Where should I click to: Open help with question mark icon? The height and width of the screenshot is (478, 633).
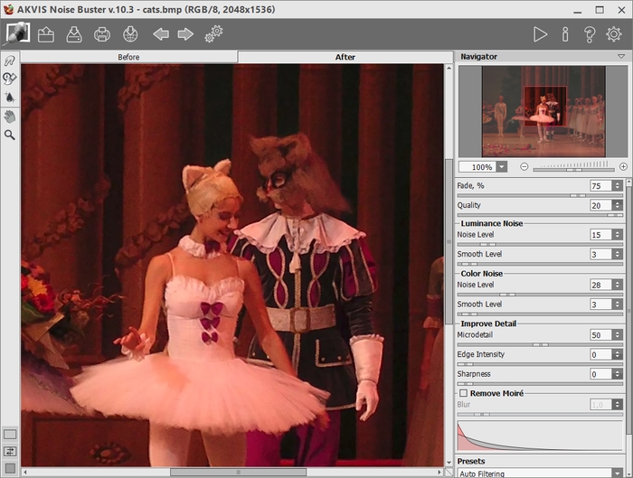tap(590, 34)
